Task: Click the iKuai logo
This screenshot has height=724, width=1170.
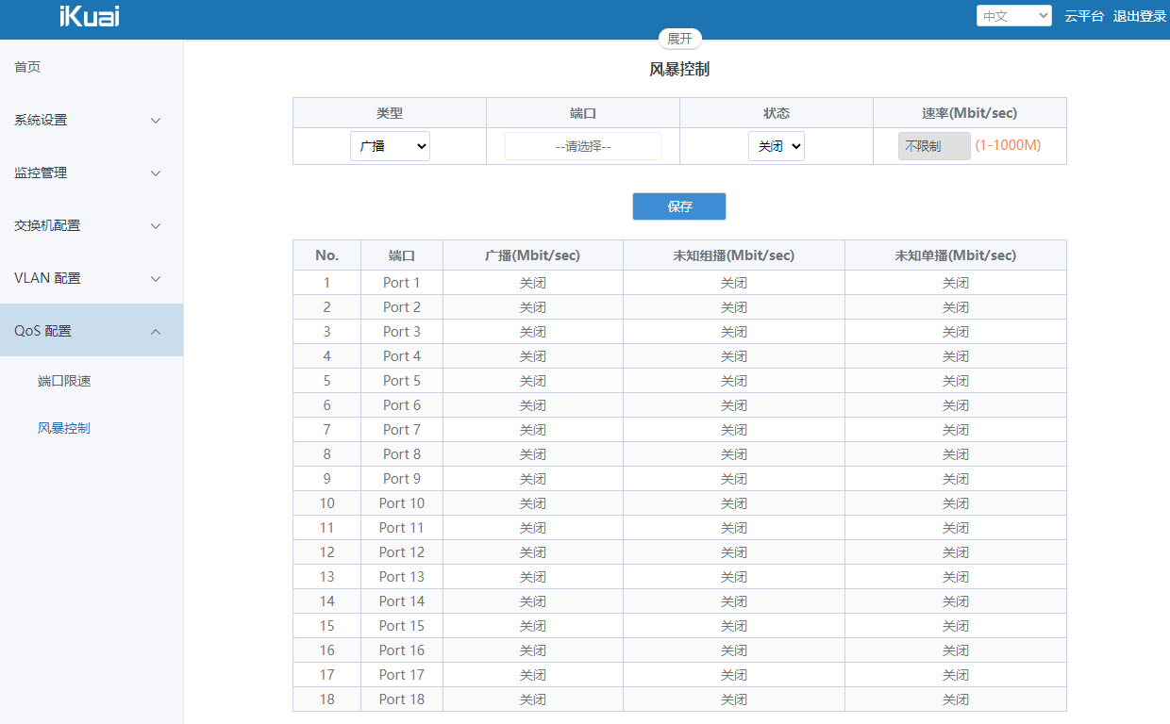Action: [x=89, y=16]
